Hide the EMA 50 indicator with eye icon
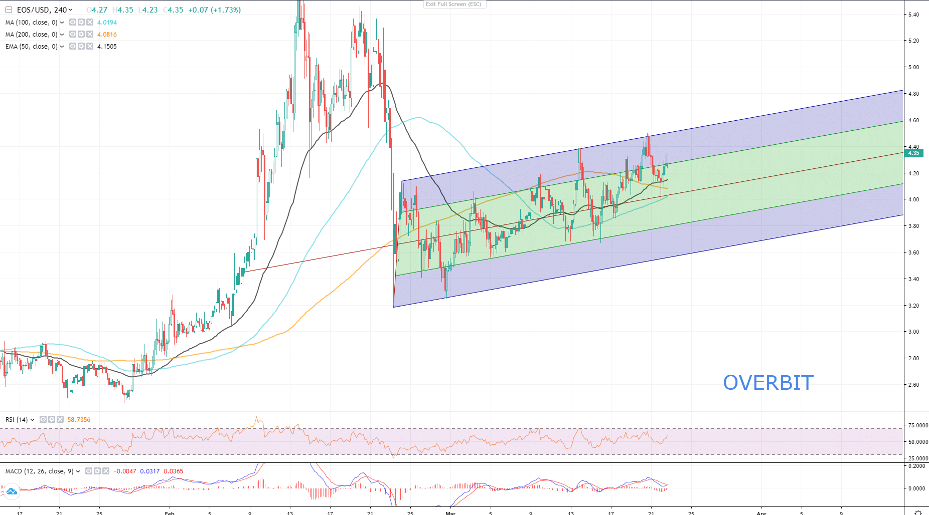 point(73,47)
